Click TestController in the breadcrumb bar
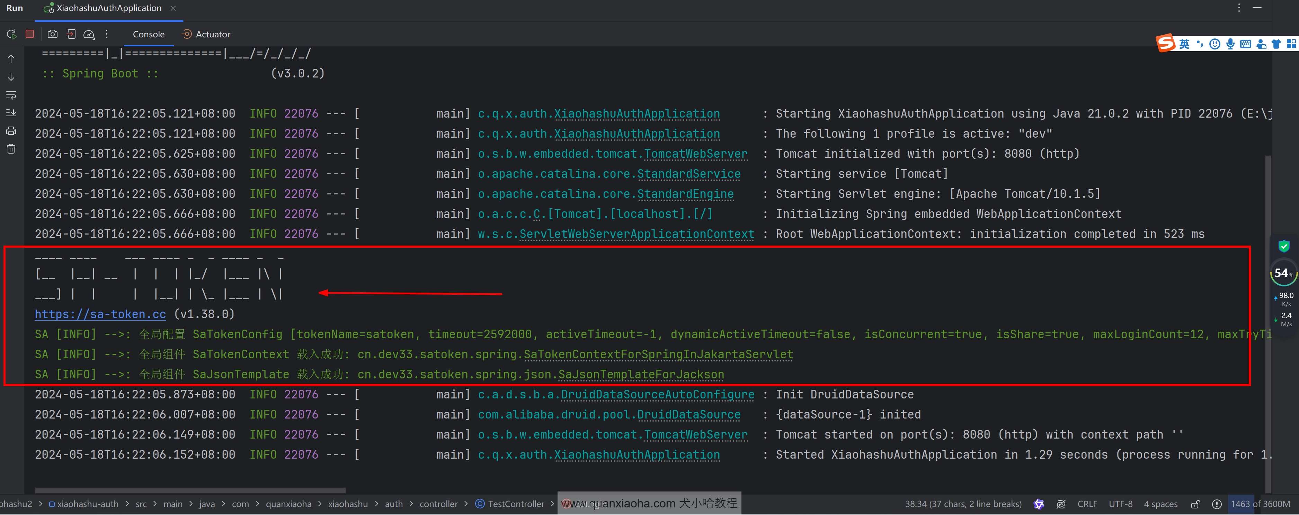This screenshot has width=1299, height=515. pyautogui.click(x=515, y=504)
